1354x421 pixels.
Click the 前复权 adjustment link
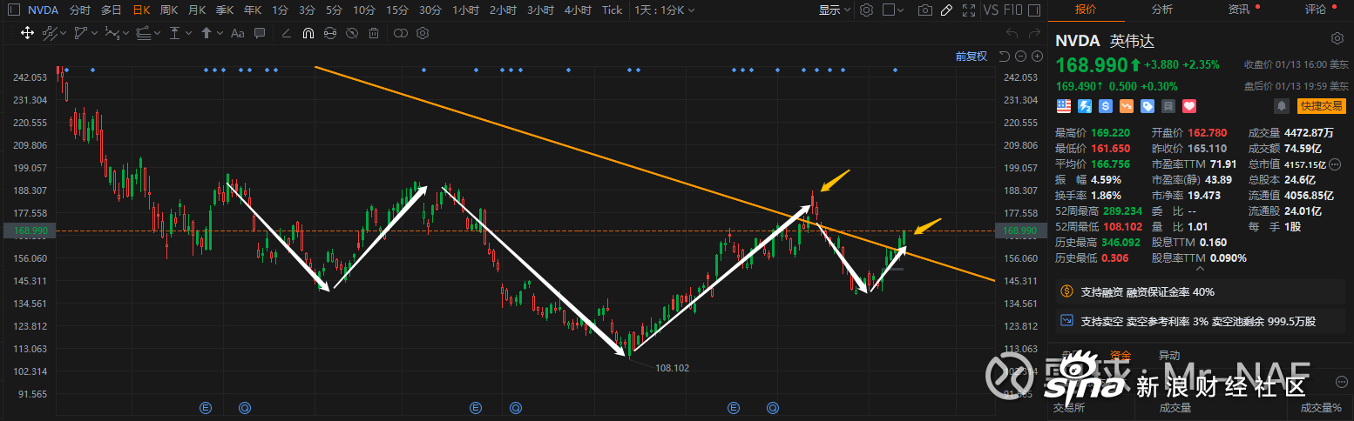971,56
